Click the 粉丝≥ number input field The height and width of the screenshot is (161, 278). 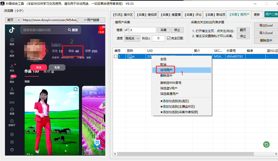[158, 38]
